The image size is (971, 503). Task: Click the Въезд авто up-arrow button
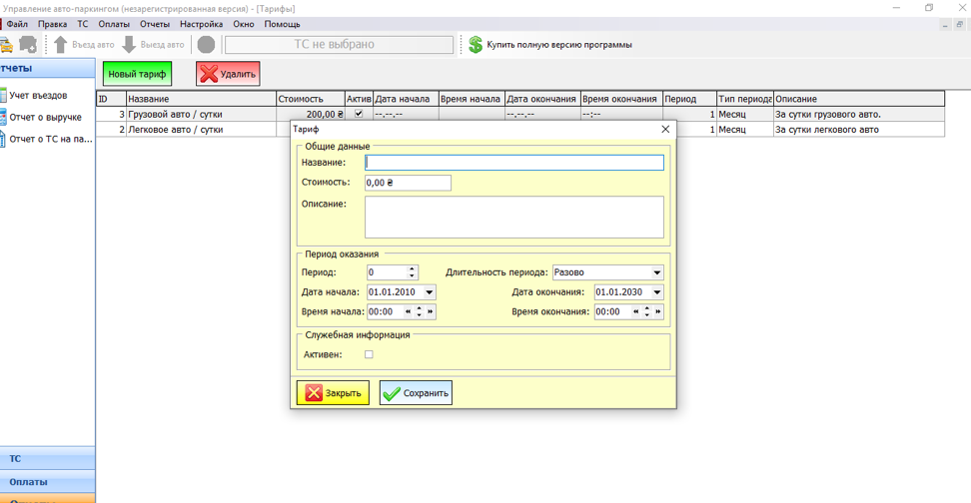point(84,45)
